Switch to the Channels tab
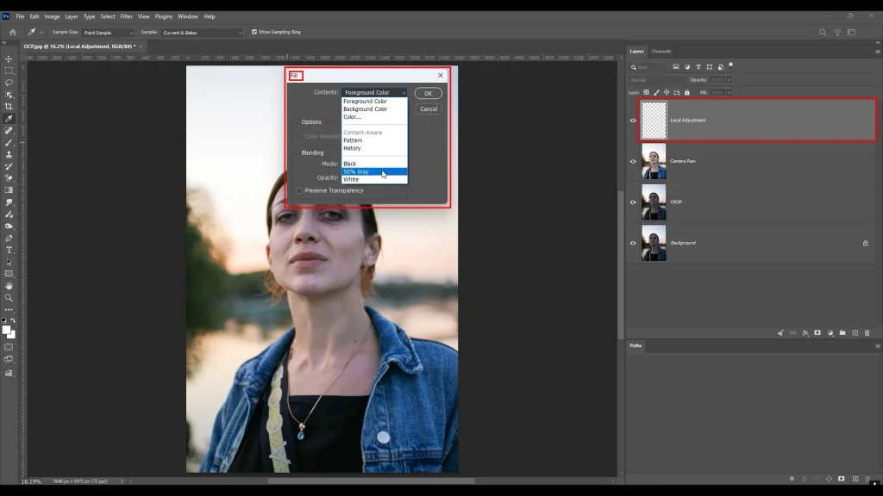 tap(661, 51)
